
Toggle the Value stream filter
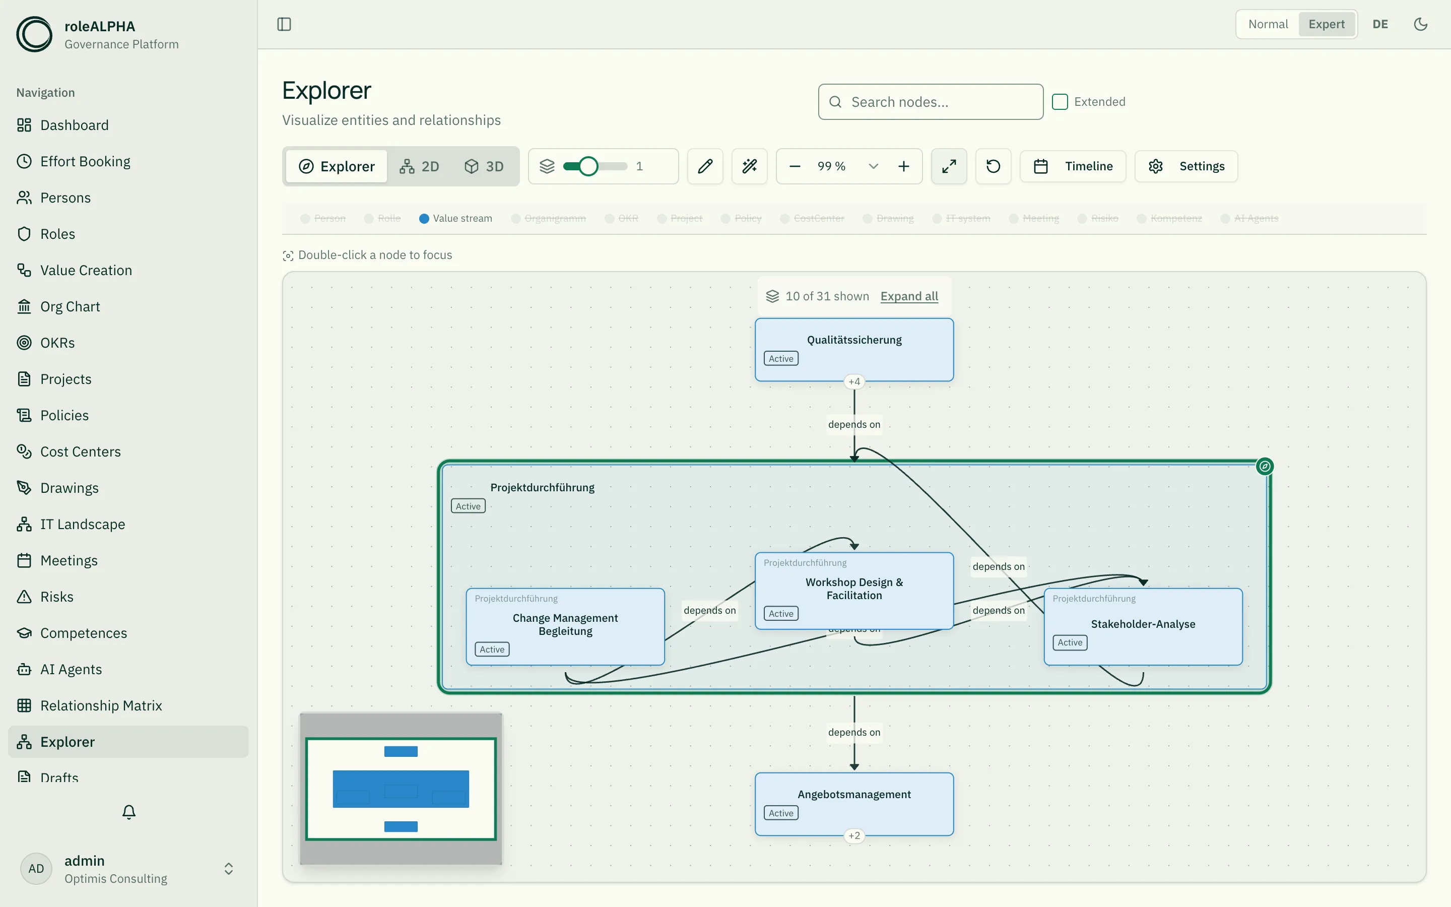coord(455,218)
